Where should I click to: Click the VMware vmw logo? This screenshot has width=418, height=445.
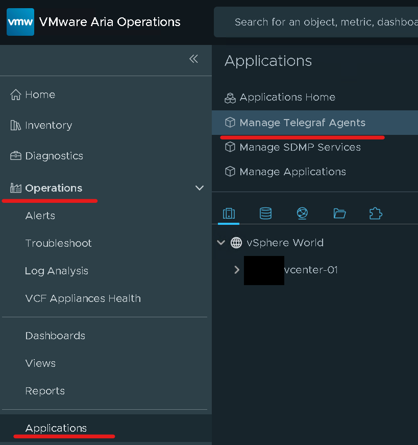coord(20,22)
